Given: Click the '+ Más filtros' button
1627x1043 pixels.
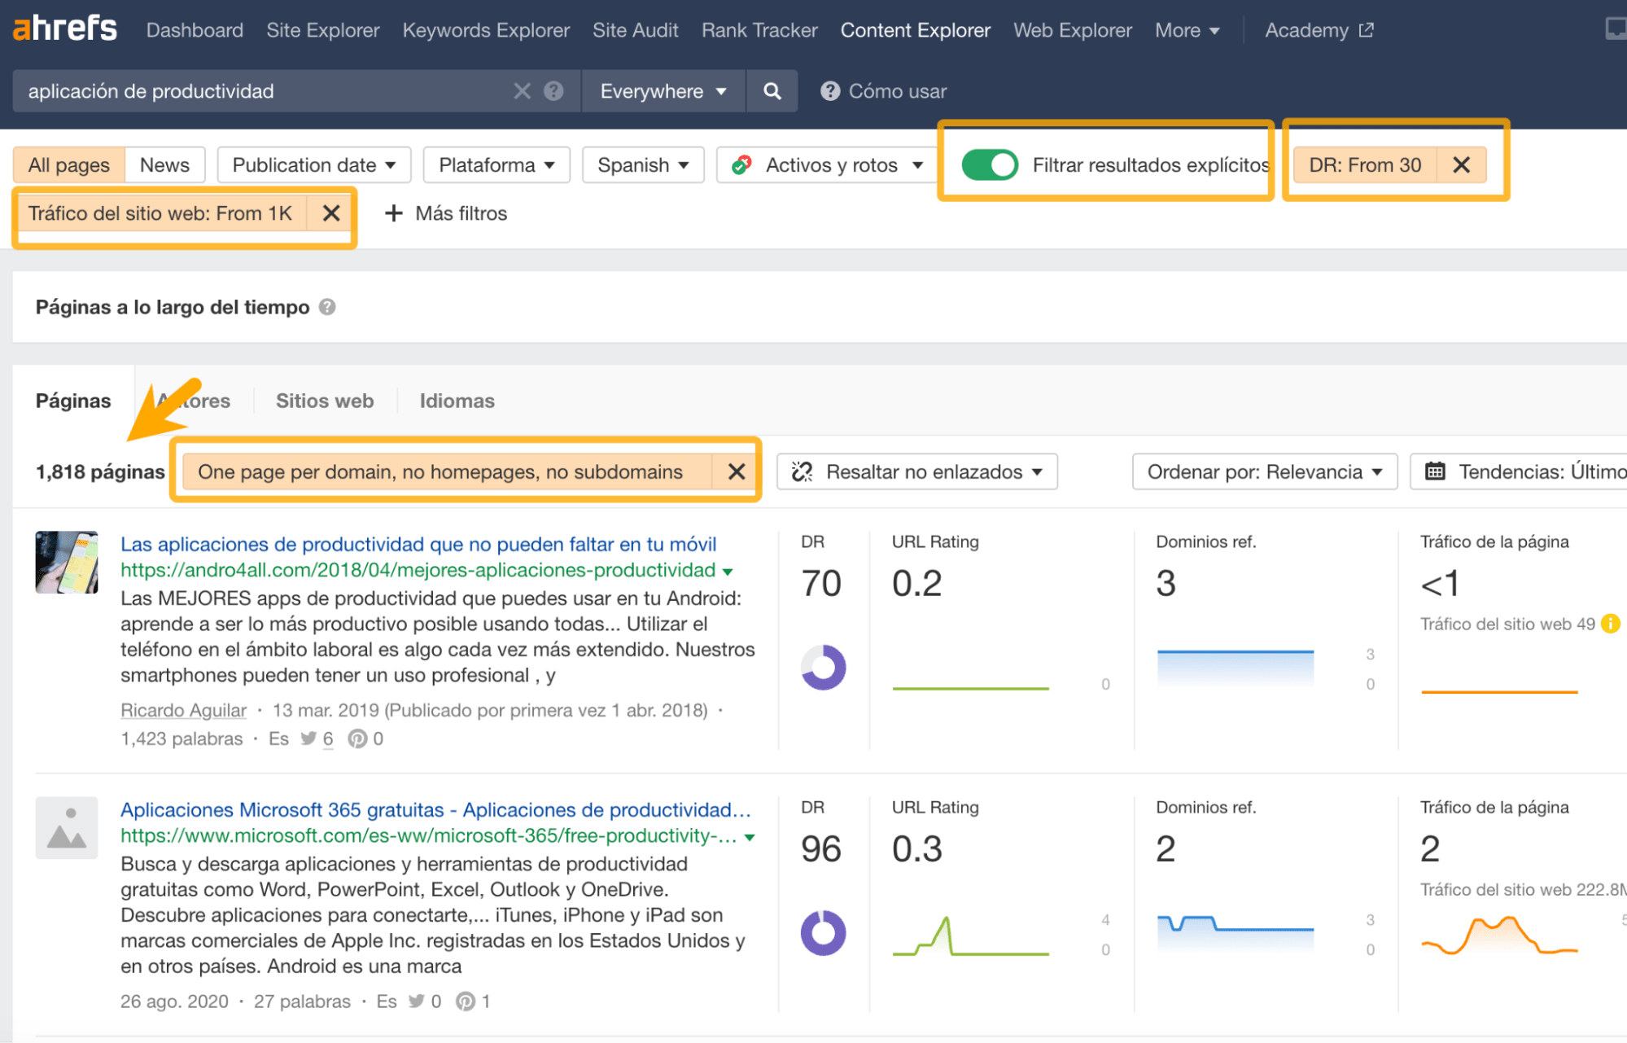Looking at the screenshot, I should (x=445, y=213).
